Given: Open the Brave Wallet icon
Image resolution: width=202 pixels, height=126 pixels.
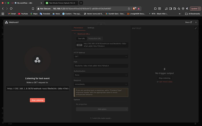Looking at the screenshot, I should tap(175, 9).
